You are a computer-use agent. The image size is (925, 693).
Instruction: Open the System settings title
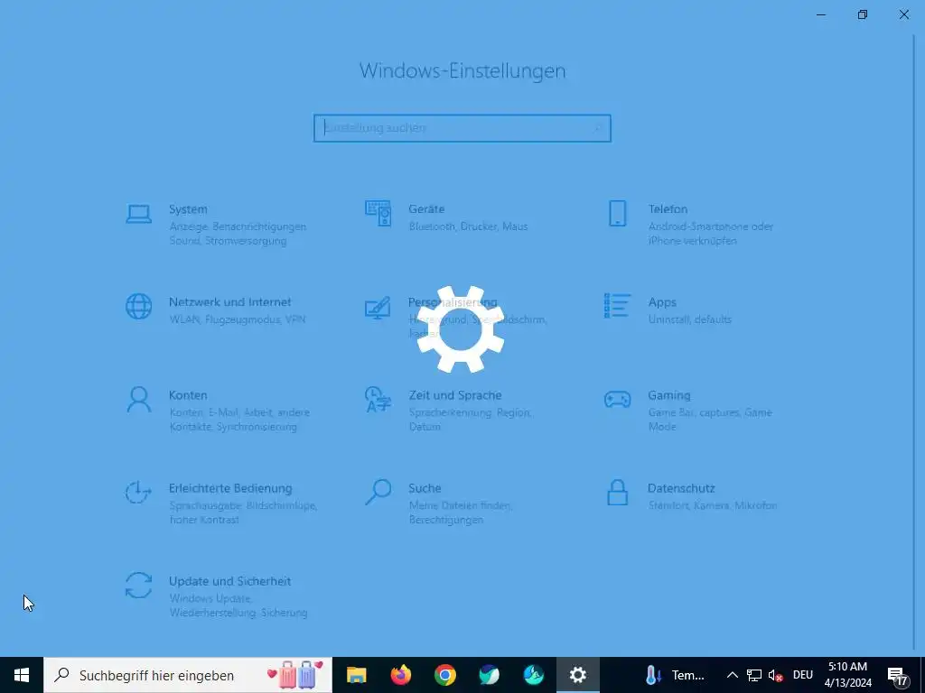(x=188, y=209)
